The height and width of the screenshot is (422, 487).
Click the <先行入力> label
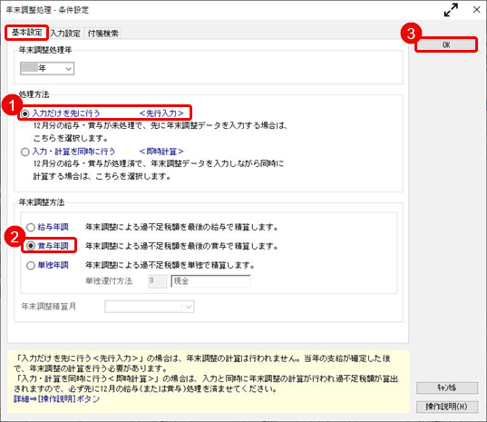click(161, 113)
